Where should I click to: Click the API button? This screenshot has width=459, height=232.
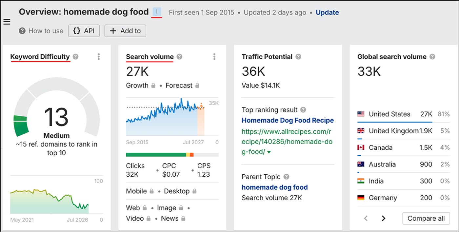click(84, 31)
